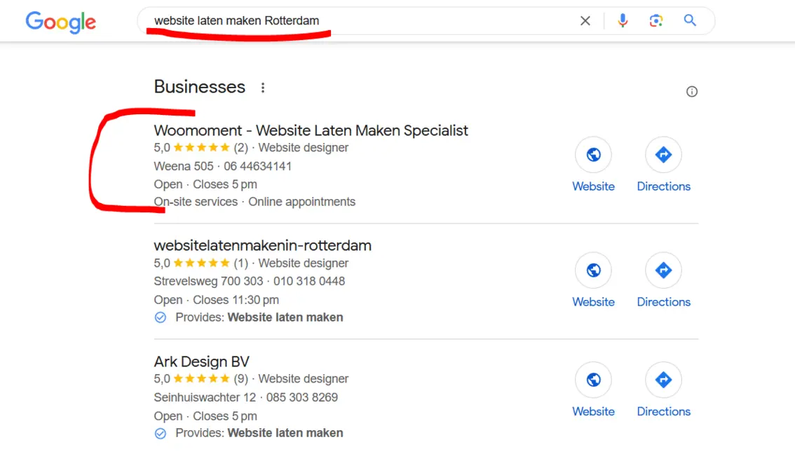Start voice search with microphone icon
This screenshot has height=475, width=795.
(x=623, y=21)
